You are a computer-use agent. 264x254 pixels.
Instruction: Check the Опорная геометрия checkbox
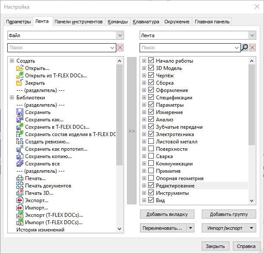click(x=151, y=178)
